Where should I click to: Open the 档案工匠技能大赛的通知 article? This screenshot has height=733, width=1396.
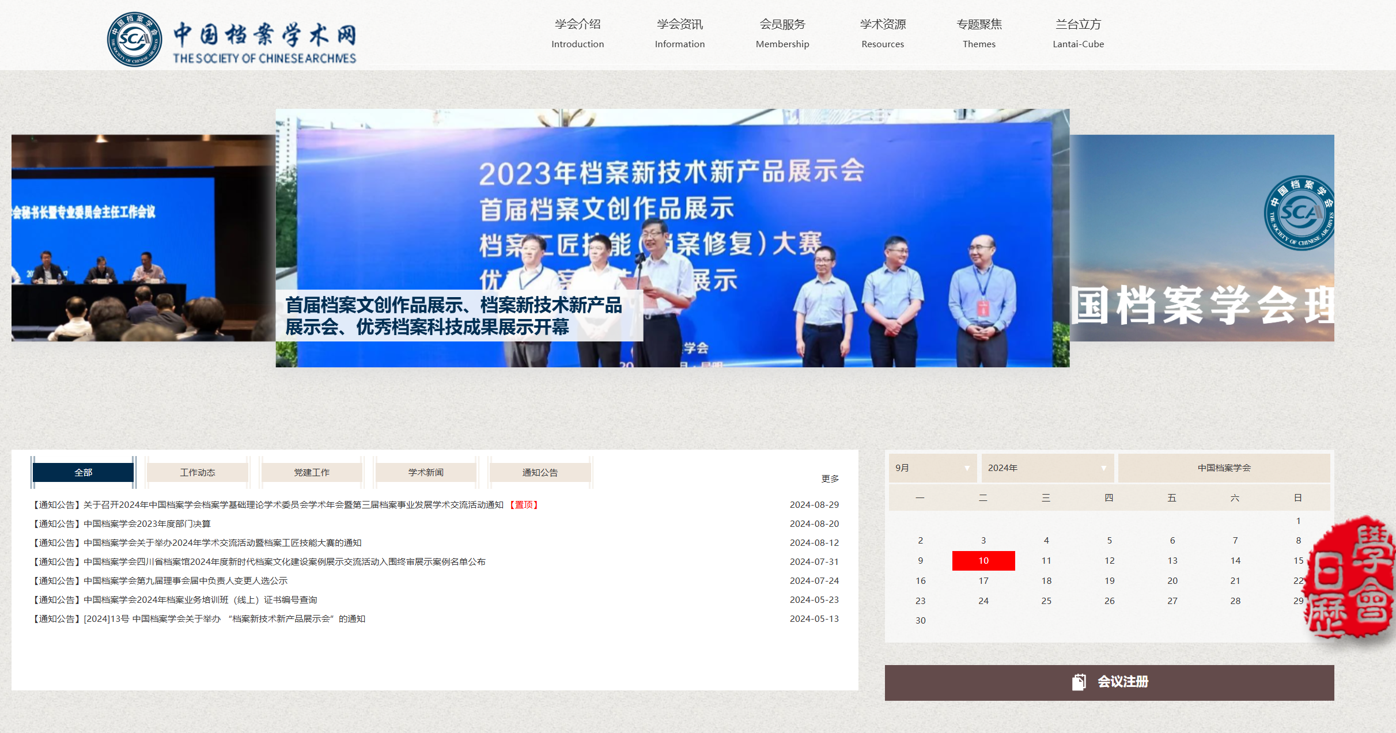(x=197, y=542)
